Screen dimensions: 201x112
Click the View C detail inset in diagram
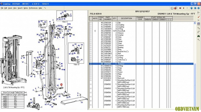(65, 16)
